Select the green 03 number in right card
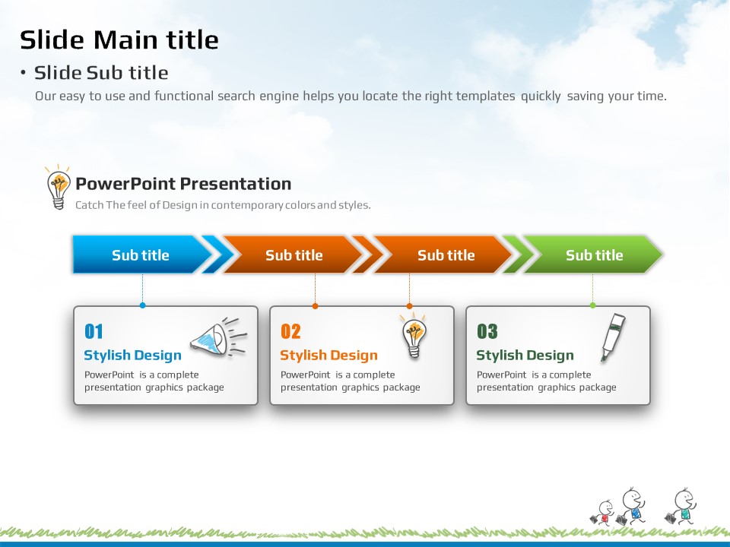The height and width of the screenshot is (547, 730). [487, 331]
